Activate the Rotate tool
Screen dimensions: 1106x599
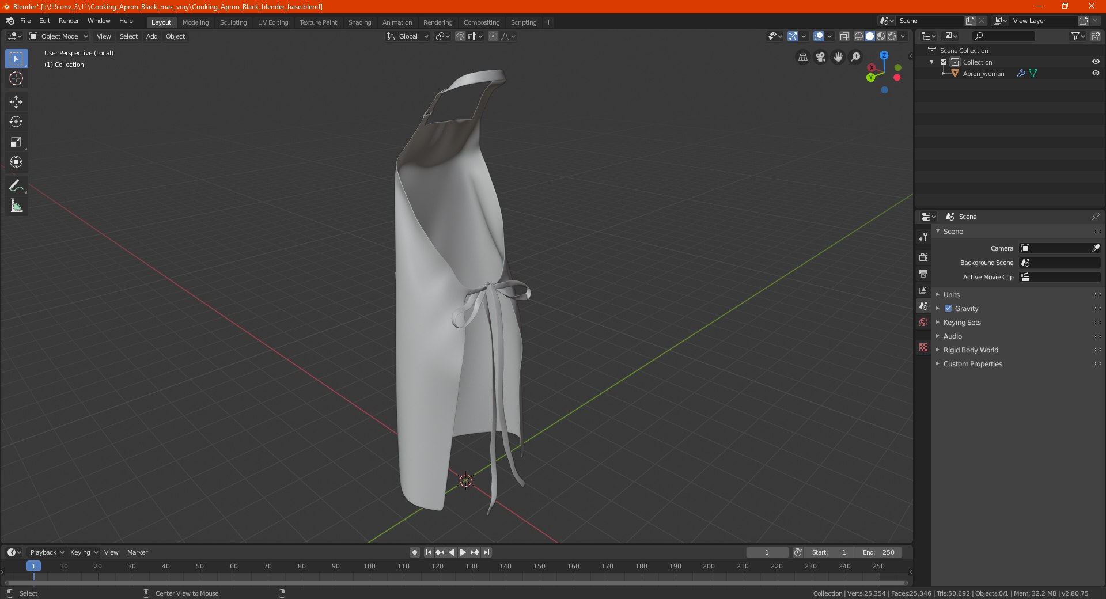[16, 122]
